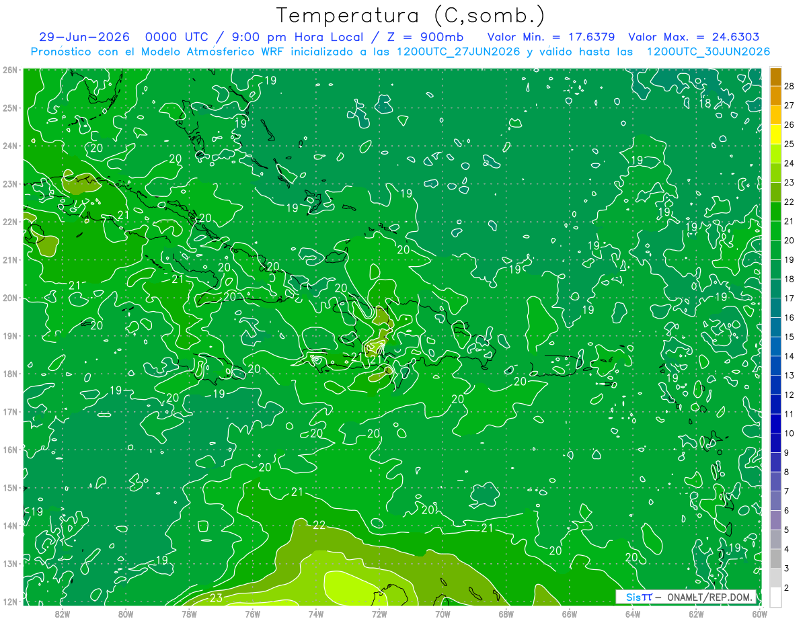This screenshot has height=623, width=807.
Task: Click the "74W" longitude axis label
Action: [x=316, y=614]
